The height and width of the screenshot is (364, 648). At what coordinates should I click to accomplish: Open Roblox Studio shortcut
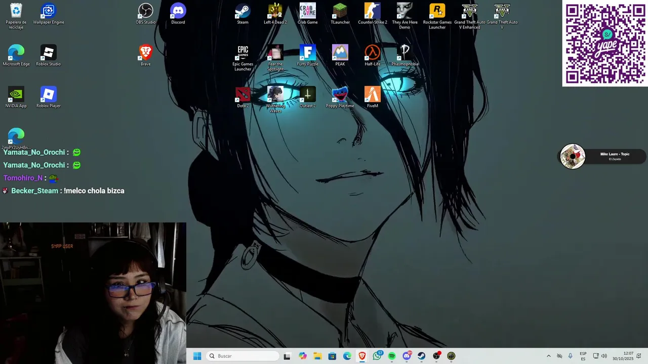[49, 56]
